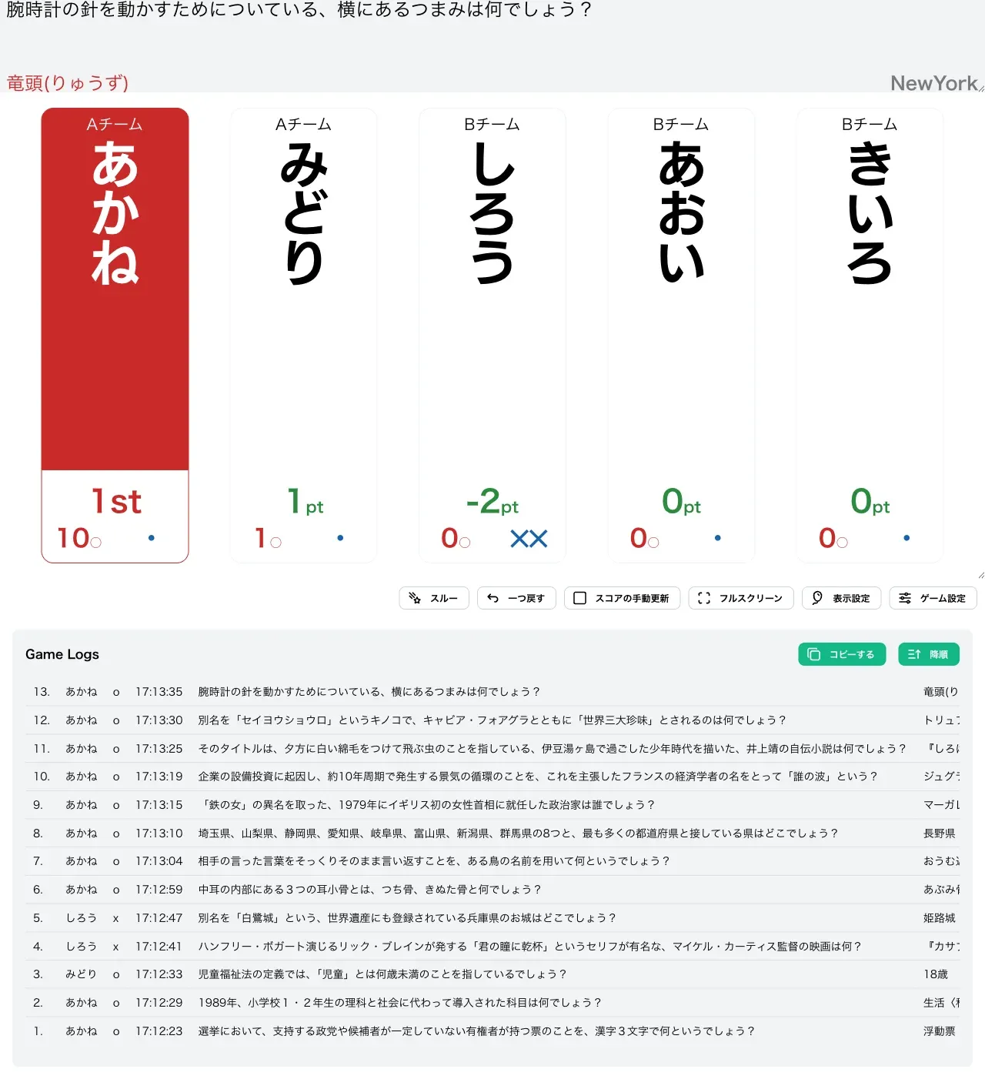The image size is (985, 1079).
Task: Select the あおい player card
Action: pyautogui.click(x=681, y=335)
